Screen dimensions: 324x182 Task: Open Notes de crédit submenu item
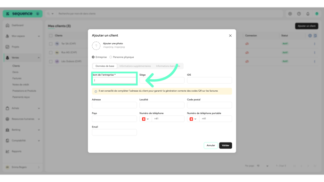point(21,85)
